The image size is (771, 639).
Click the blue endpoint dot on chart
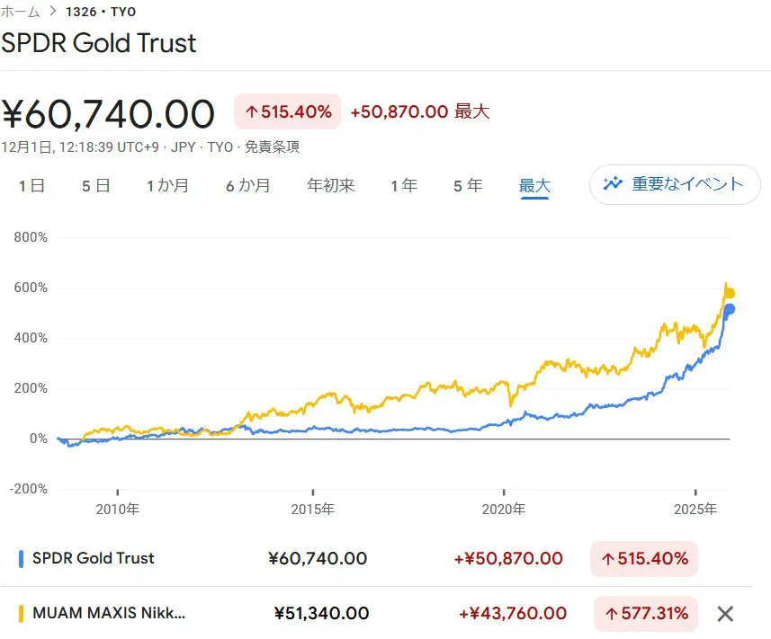(730, 309)
